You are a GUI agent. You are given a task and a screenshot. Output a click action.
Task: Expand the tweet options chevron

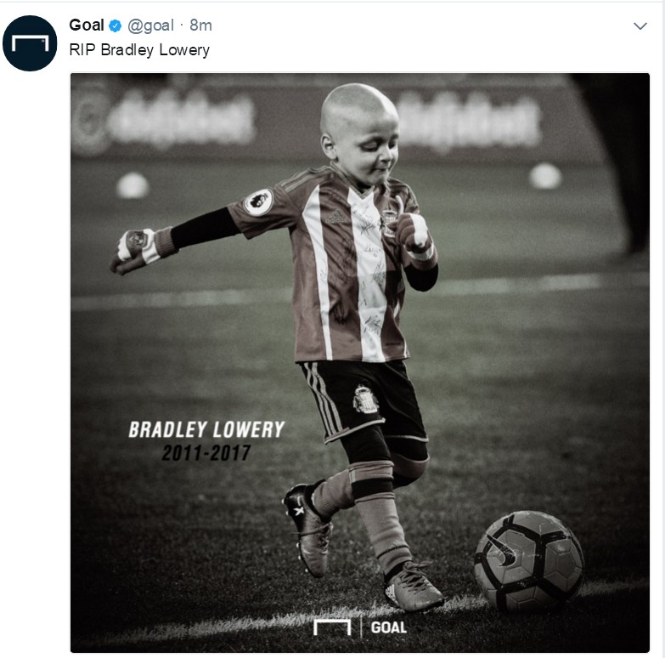pos(640,26)
